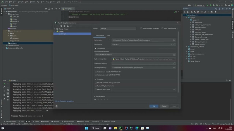The width and height of the screenshot is (234, 131).
Task: Open the Python Console tool window
Action: [x=83, y=121]
